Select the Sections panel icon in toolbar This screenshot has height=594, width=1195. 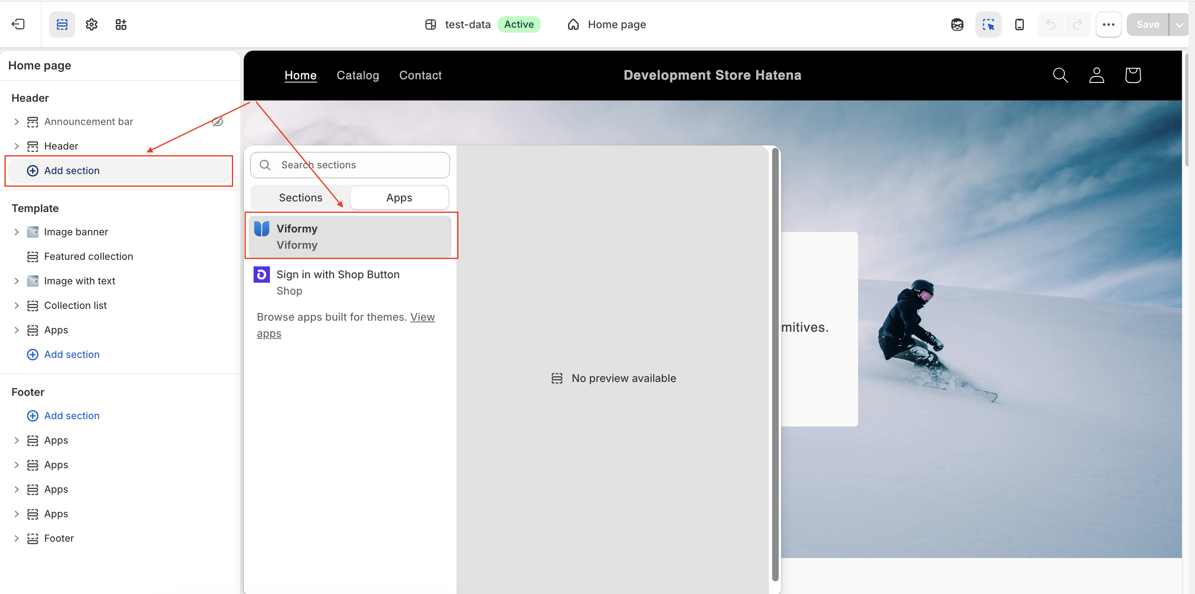(62, 24)
